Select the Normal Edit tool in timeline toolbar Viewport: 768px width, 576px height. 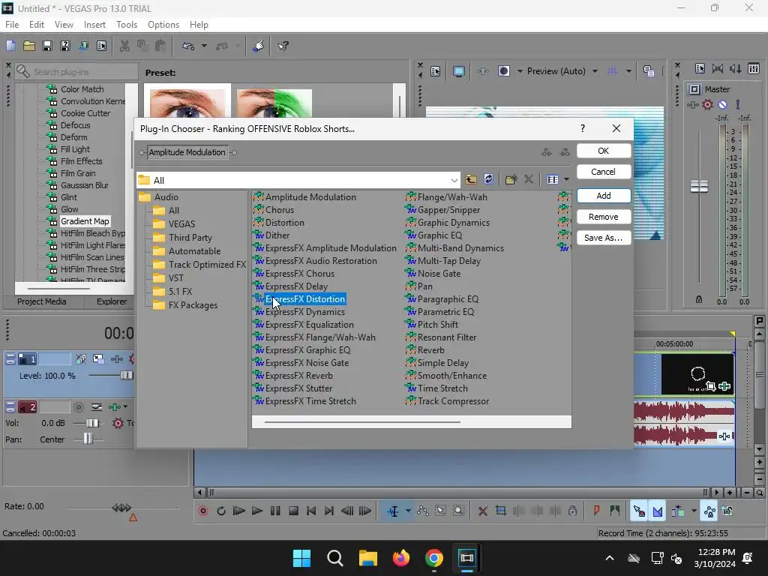tap(393, 511)
